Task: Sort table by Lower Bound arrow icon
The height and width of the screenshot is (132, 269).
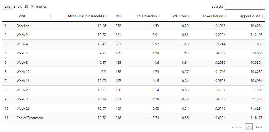Action: (x=226, y=16)
